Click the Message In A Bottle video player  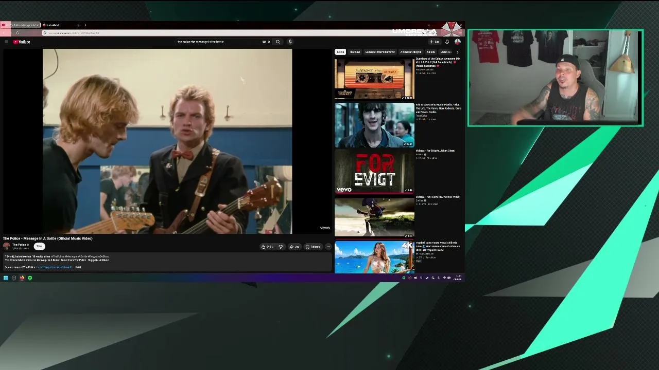click(x=167, y=141)
